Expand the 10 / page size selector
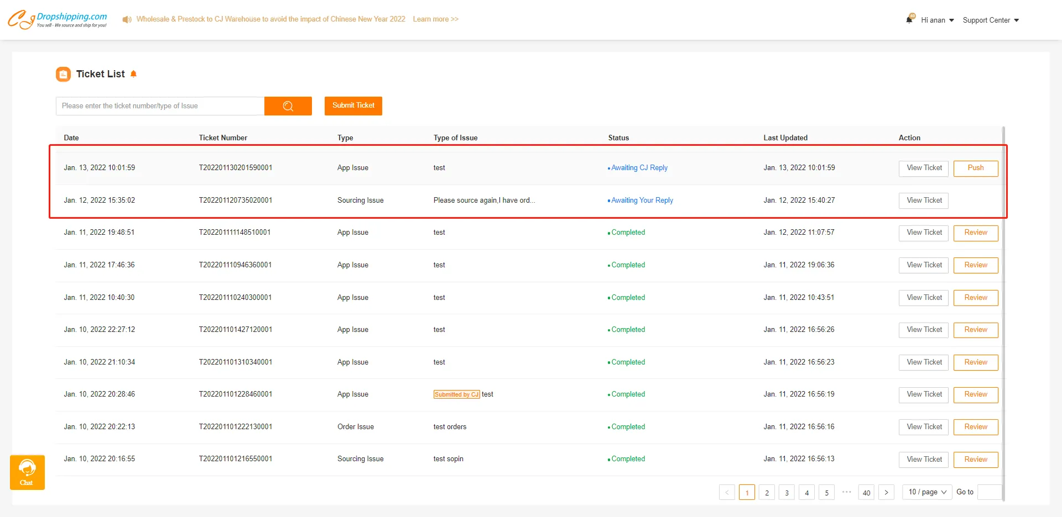The image size is (1062, 517). click(927, 492)
